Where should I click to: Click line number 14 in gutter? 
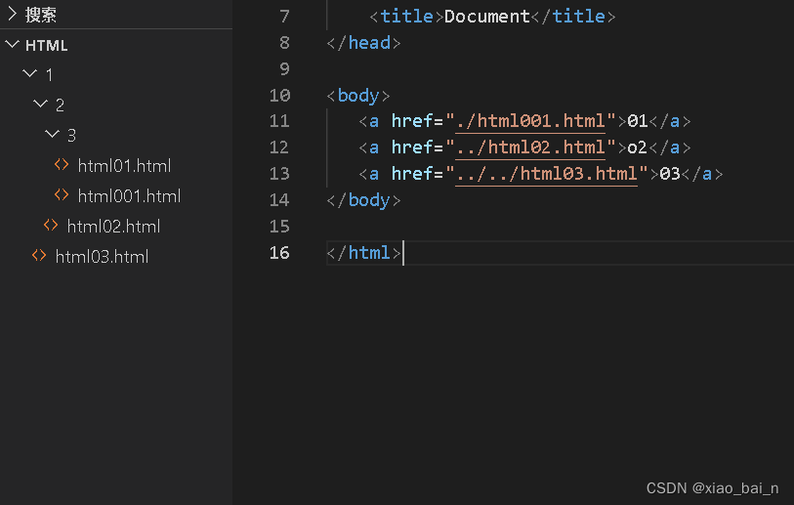pyautogui.click(x=280, y=200)
